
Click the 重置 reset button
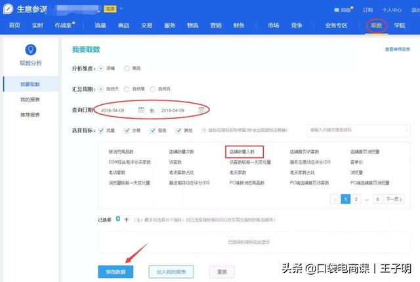click(222, 272)
